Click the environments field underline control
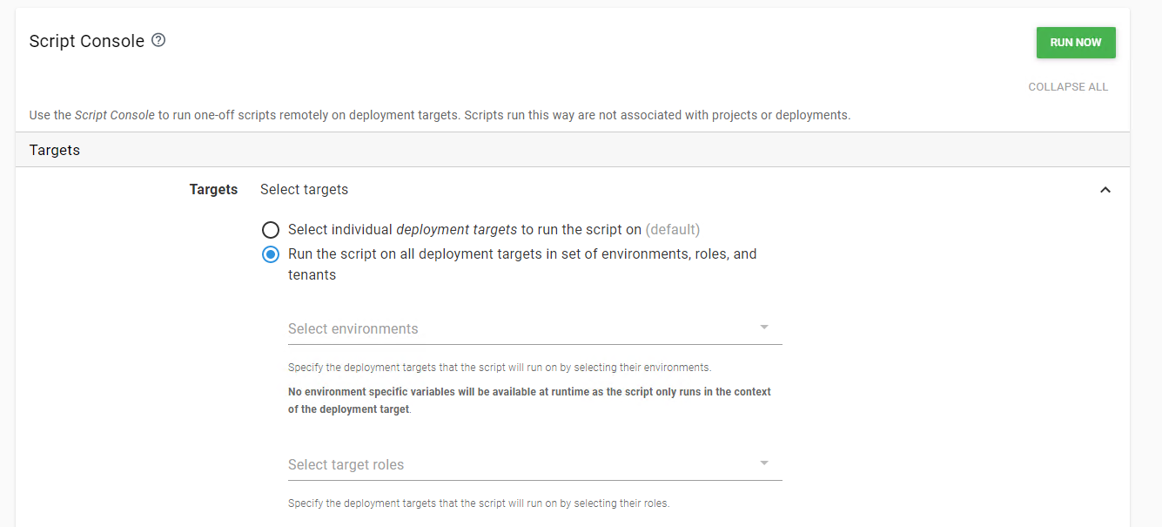Screen dimensions: 1162x527 (x=534, y=344)
